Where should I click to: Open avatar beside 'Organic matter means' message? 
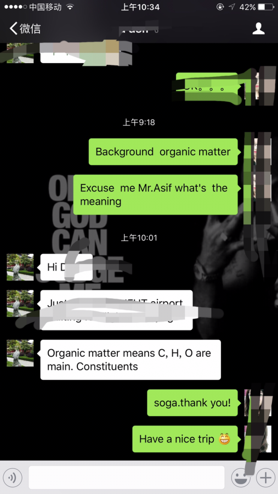[20, 353]
